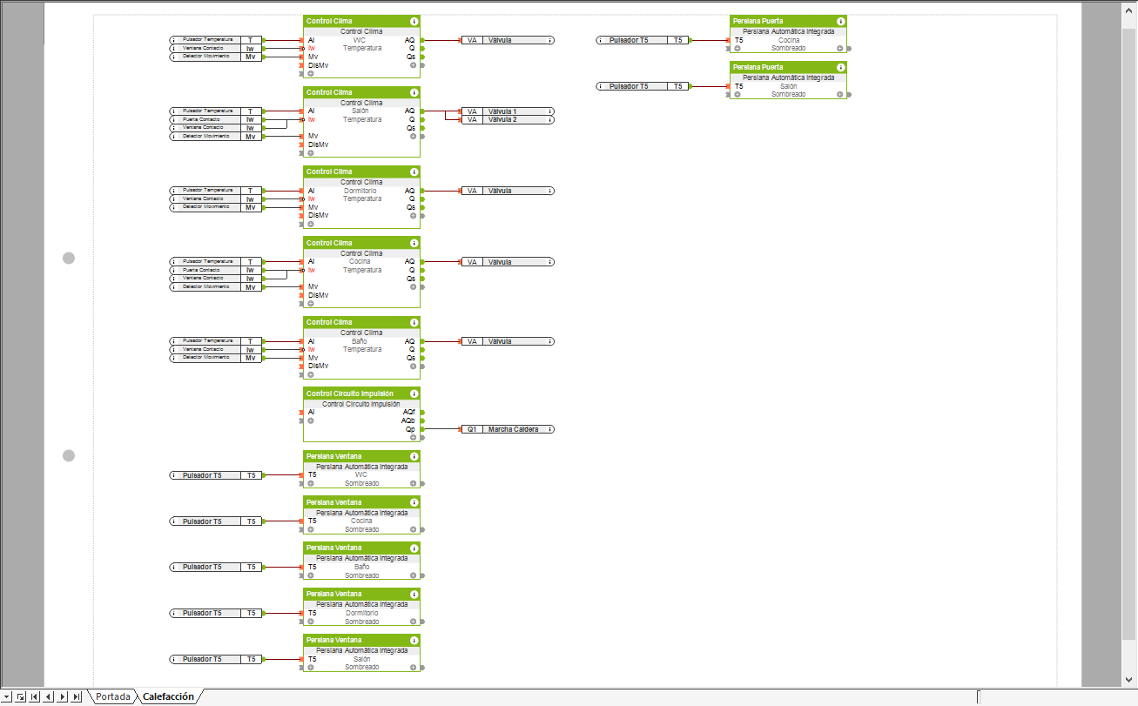Expand inputs with plus on Control Circuito Impulsión
This screenshot has width=1138, height=706.
tap(311, 420)
